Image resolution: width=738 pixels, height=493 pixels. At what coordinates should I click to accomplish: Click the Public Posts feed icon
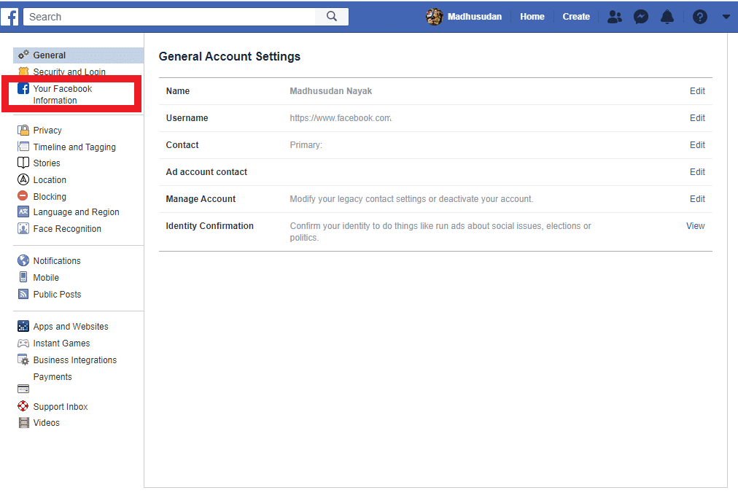23,294
